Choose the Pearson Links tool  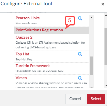28,18
